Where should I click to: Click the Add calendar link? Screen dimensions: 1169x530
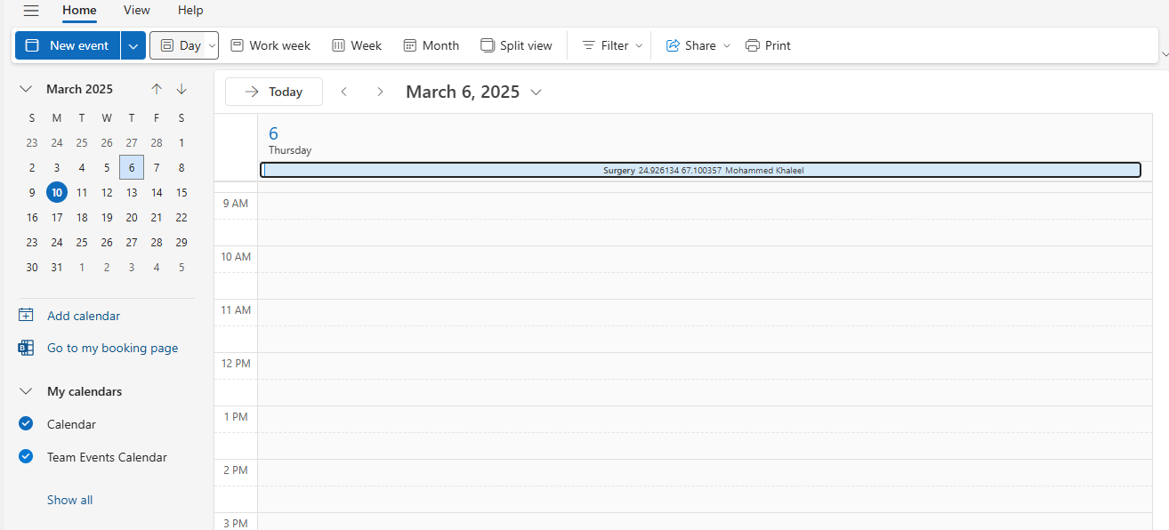coord(84,316)
